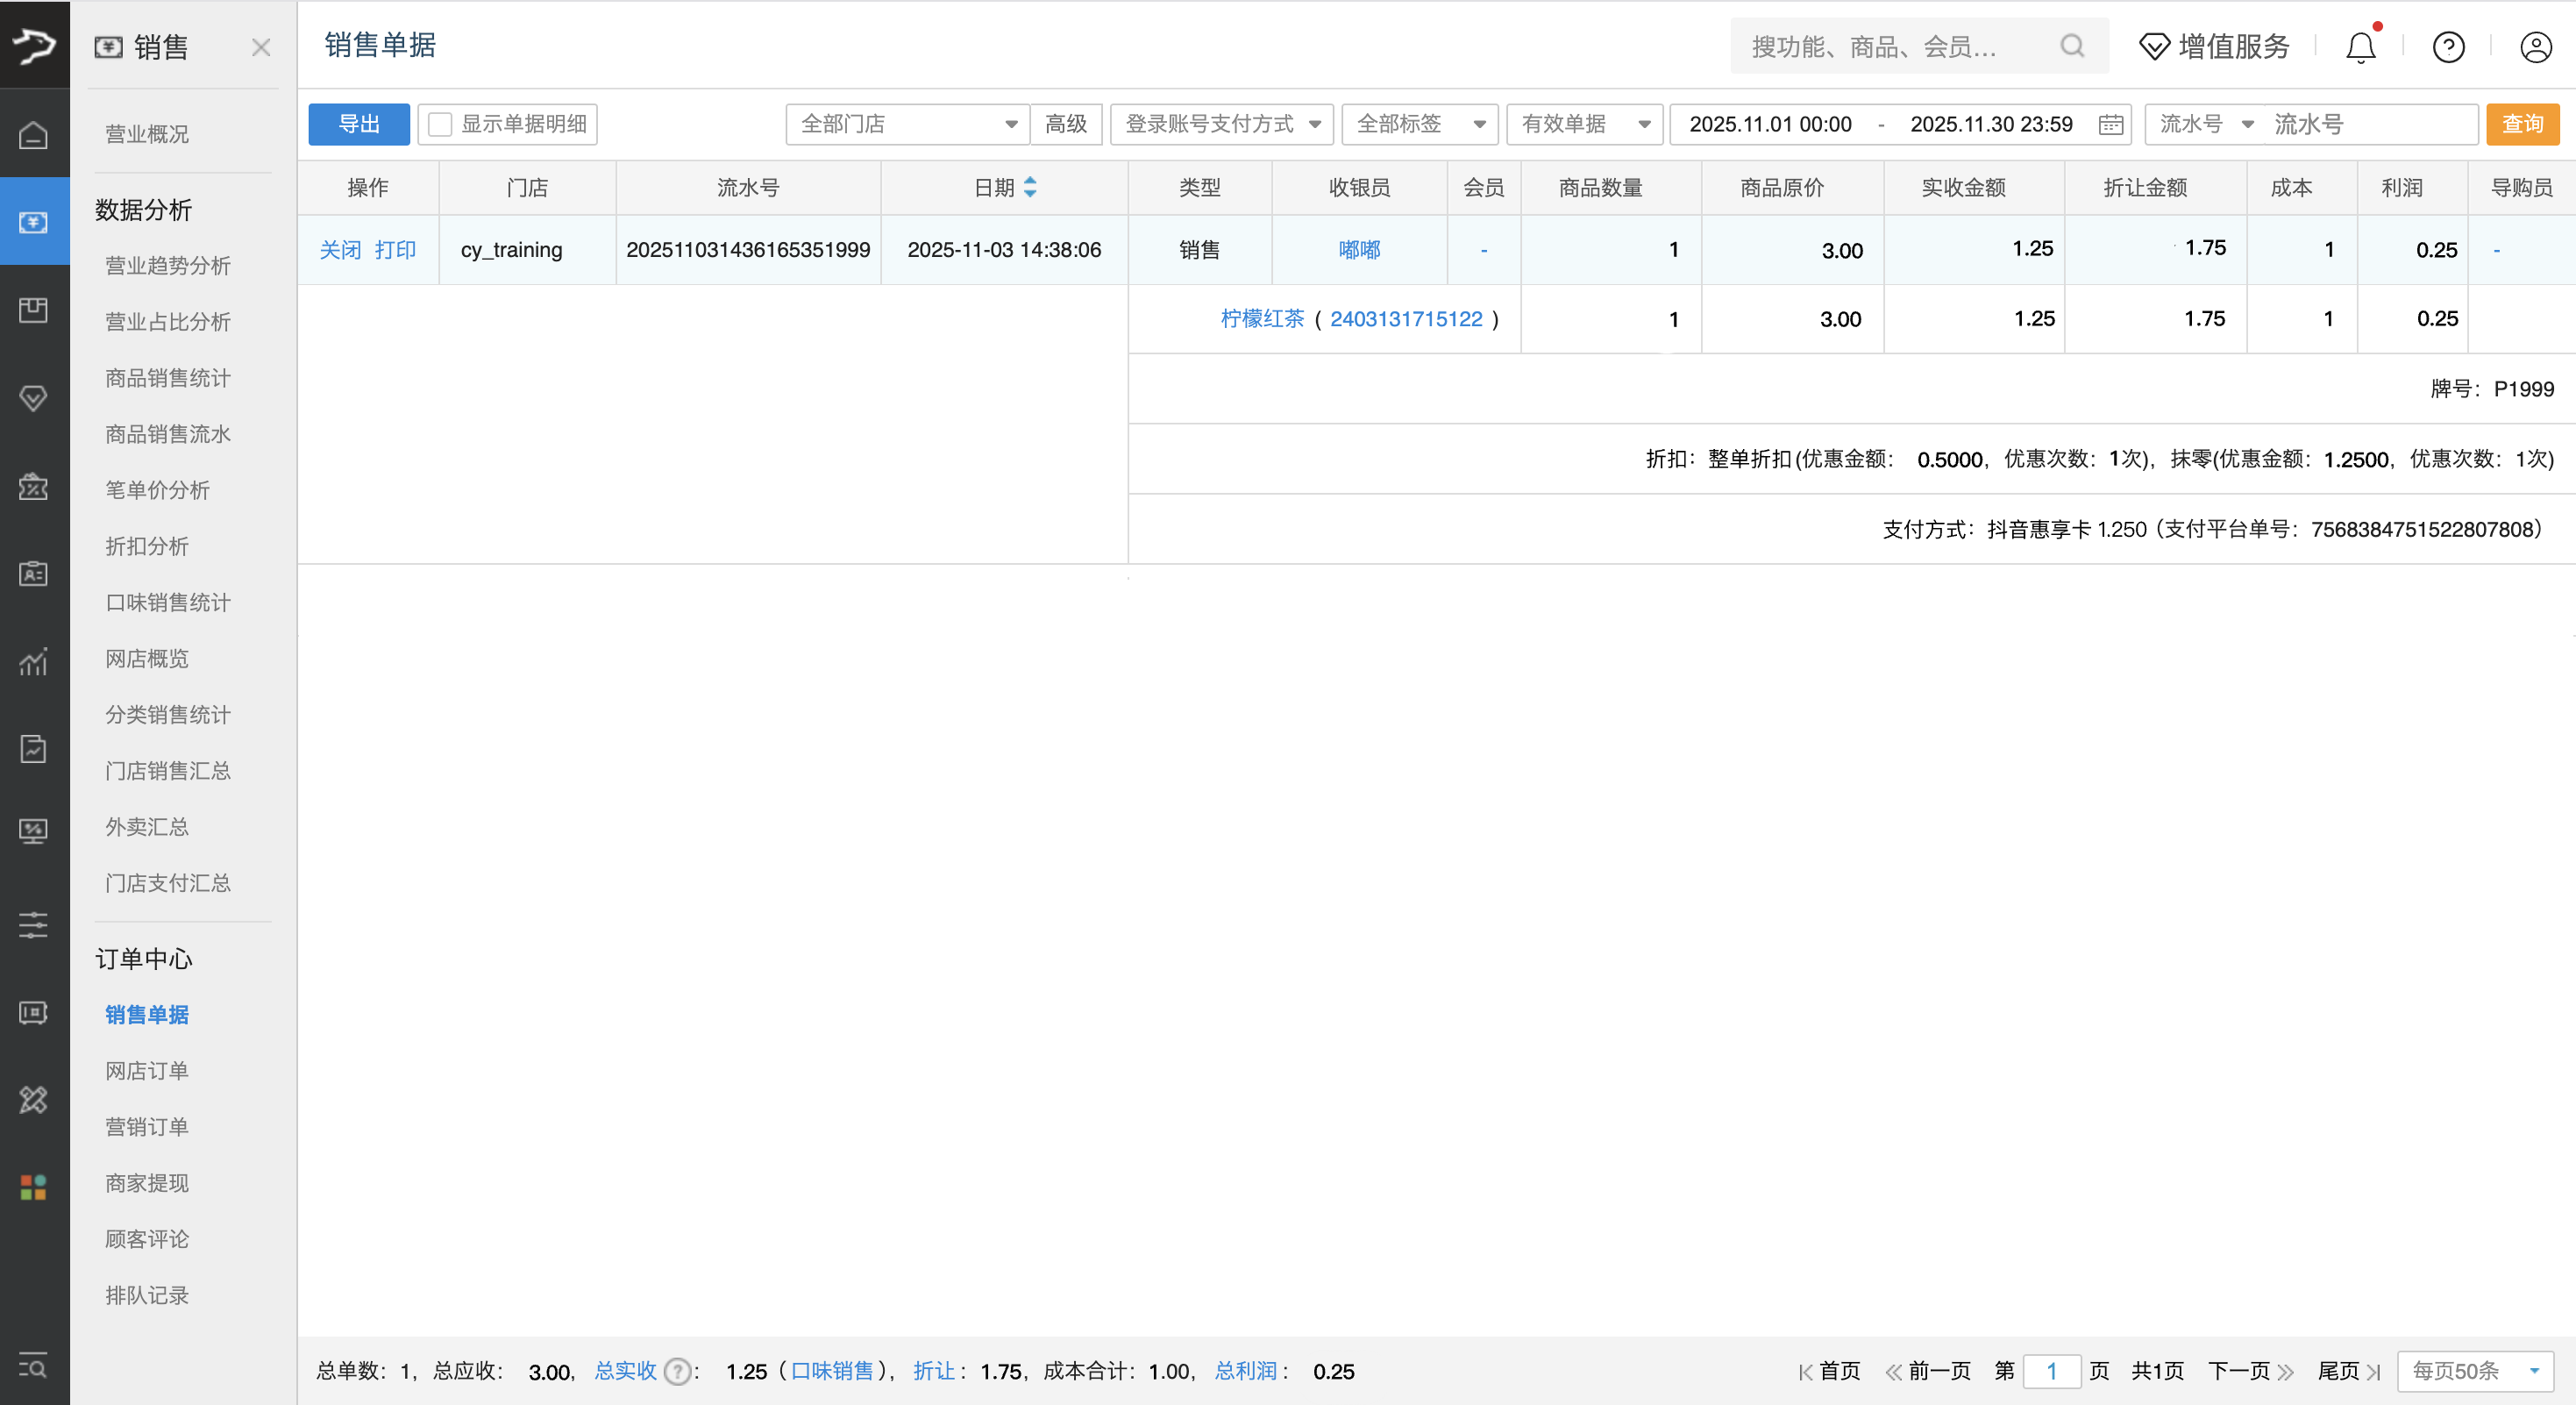Open the sliders settings sidebar icon
This screenshot has width=2576, height=1405.
[34, 924]
